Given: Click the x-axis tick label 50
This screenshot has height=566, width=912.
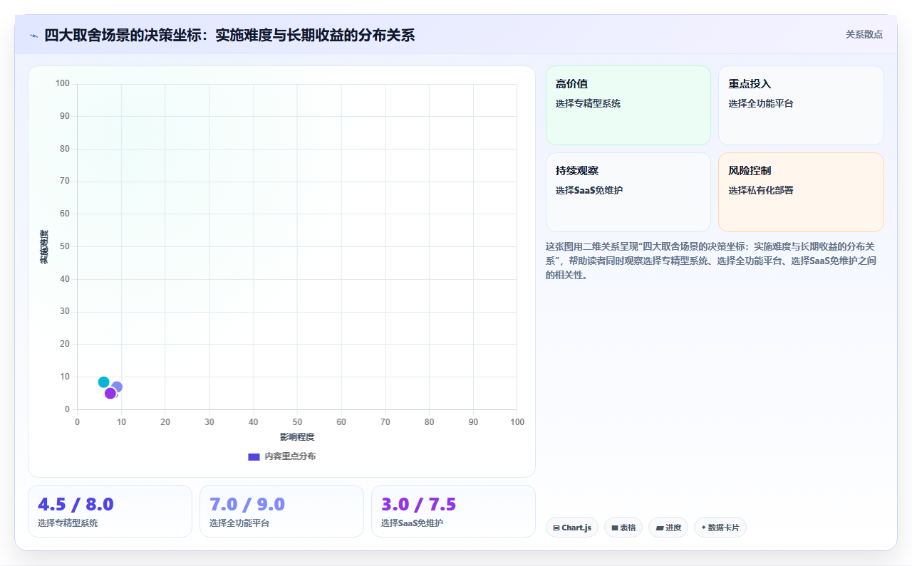Looking at the screenshot, I should pyautogui.click(x=297, y=422).
